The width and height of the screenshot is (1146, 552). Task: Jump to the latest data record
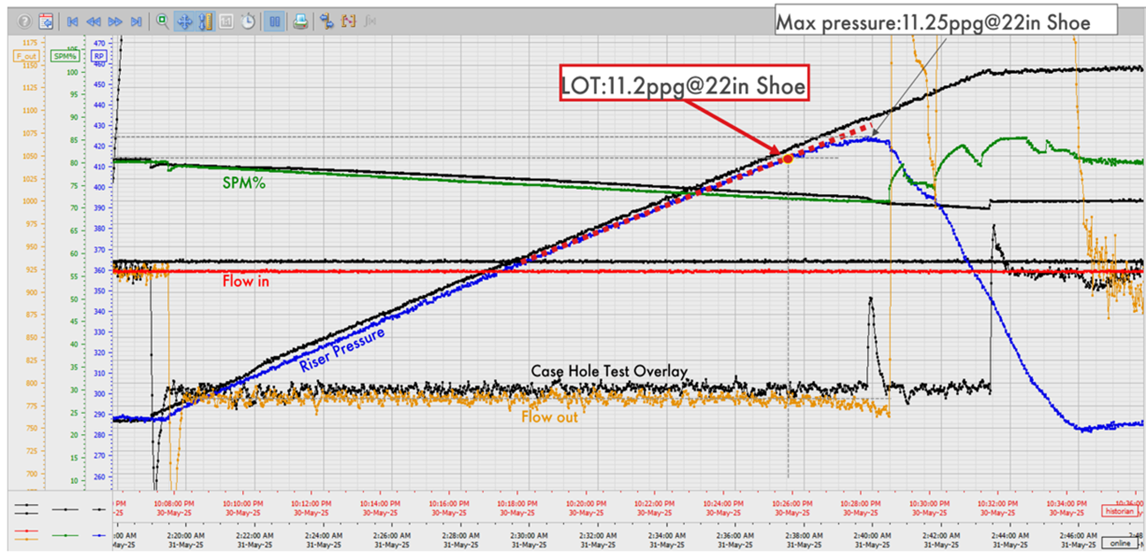[x=137, y=22]
